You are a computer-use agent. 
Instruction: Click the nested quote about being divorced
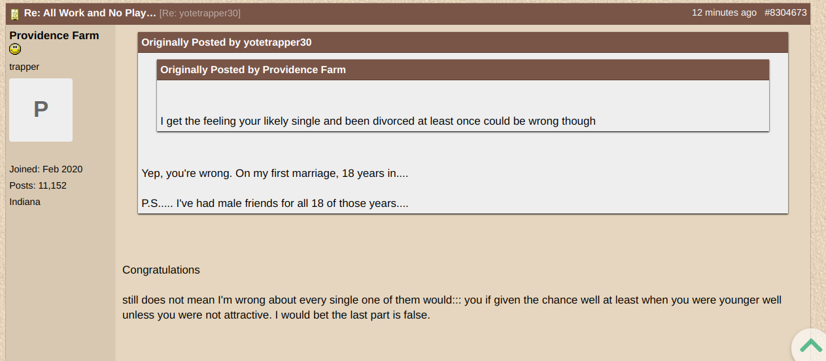pyautogui.click(x=378, y=121)
